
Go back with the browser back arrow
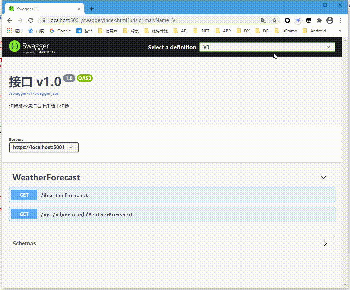click(9, 20)
